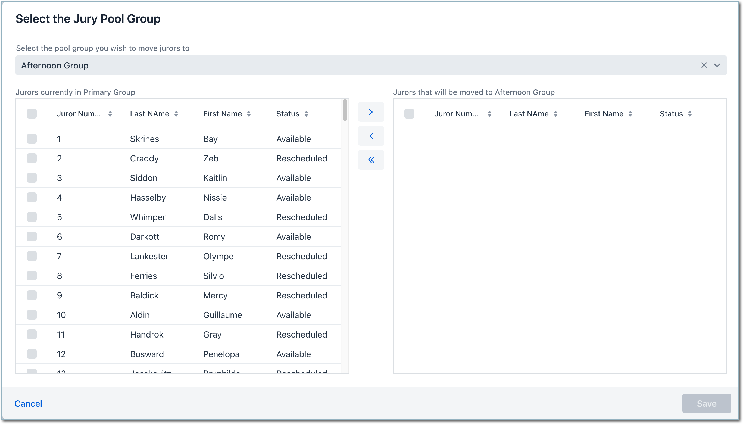Click the double left arrow move-all button
The height and width of the screenshot is (424, 743).
click(x=371, y=160)
